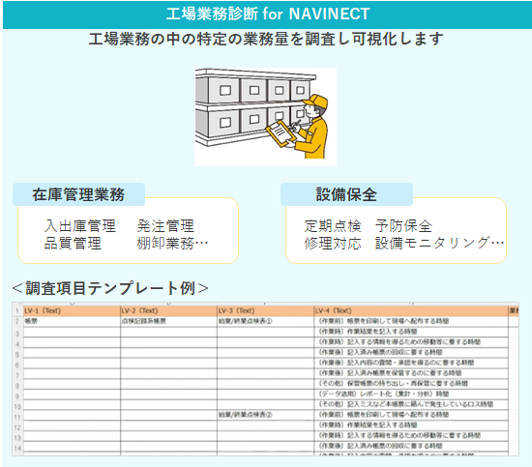Click the '点検記録系帳票' cell
The width and height of the screenshot is (532, 467).
[x=168, y=321]
